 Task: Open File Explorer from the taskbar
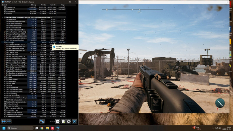click(47, 128)
